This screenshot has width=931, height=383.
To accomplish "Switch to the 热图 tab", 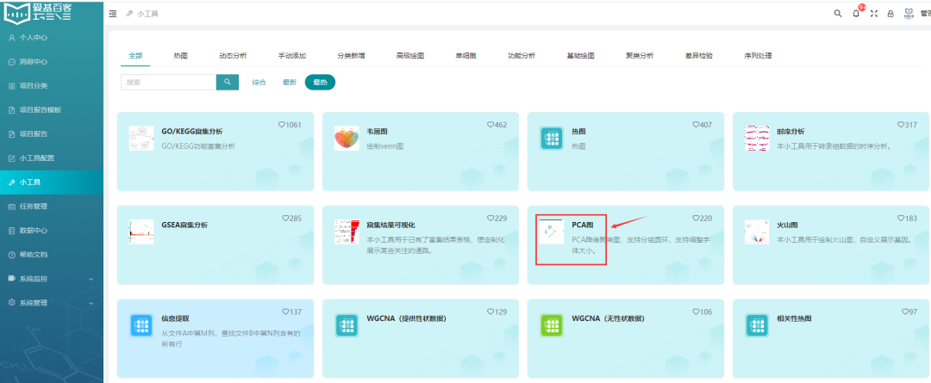I will tap(181, 56).
